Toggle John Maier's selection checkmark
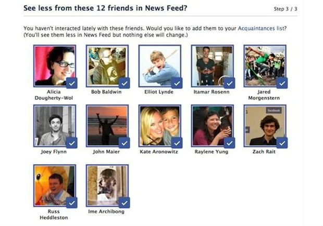323x226 pixels. click(124, 143)
